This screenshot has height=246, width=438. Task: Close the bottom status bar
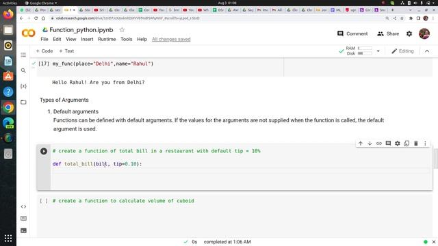tap(433, 242)
